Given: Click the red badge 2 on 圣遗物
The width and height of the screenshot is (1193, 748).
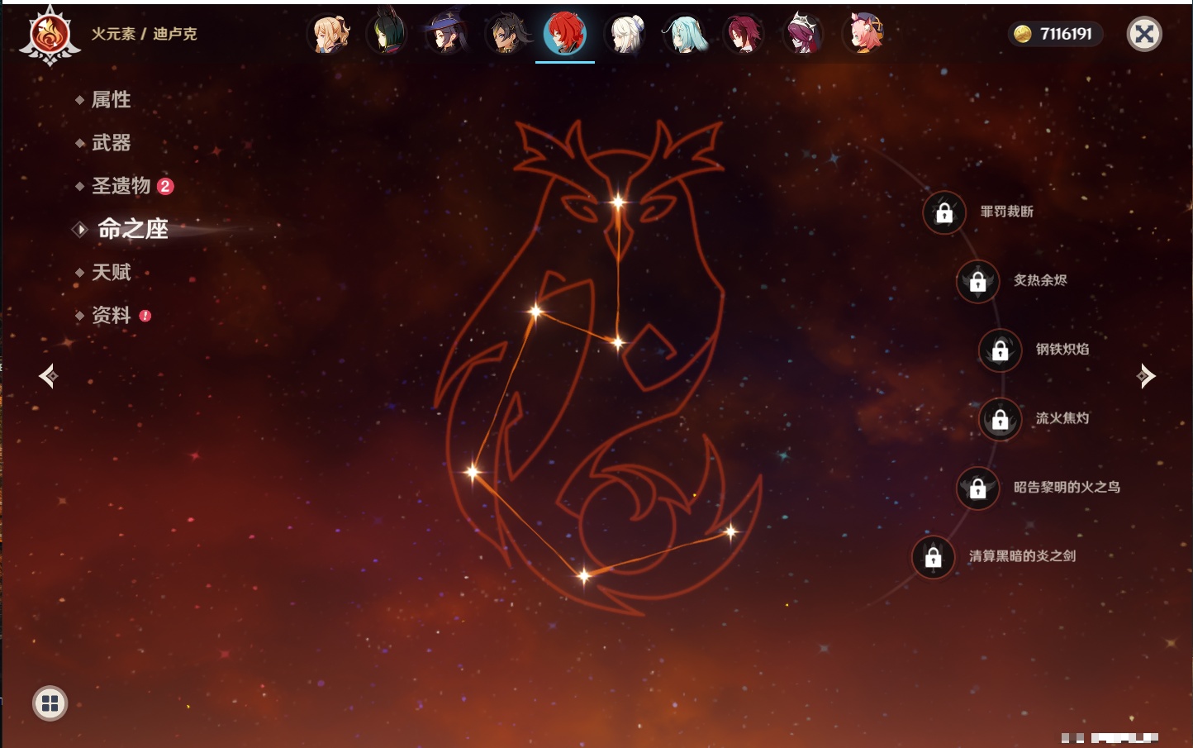Looking at the screenshot, I should [165, 186].
